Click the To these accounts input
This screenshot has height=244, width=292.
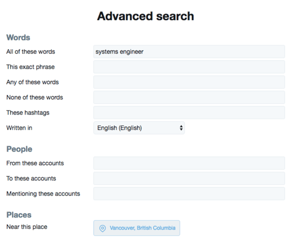click(x=189, y=179)
